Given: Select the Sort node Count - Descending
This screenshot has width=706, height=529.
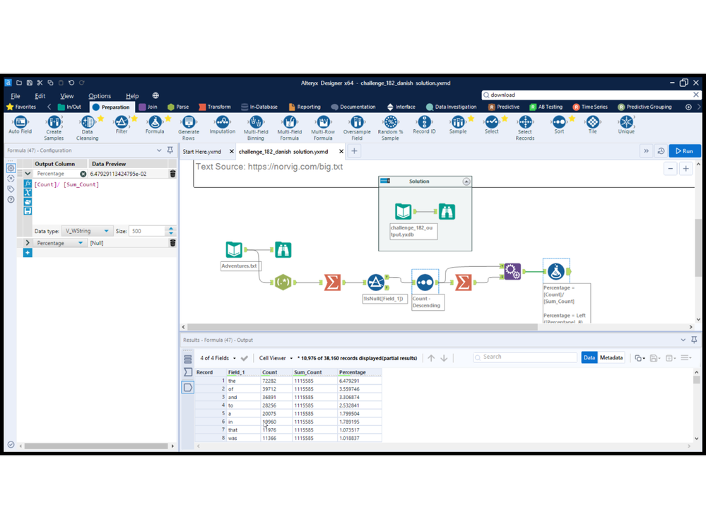Looking at the screenshot, I should point(425,283).
